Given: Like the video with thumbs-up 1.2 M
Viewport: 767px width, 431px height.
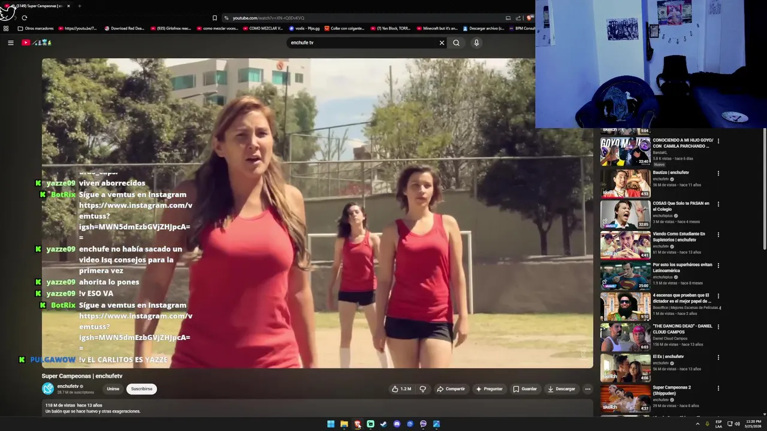Looking at the screenshot, I should coord(401,389).
